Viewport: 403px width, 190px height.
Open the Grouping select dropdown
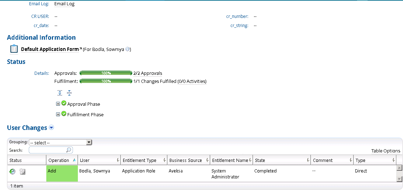[89, 142]
